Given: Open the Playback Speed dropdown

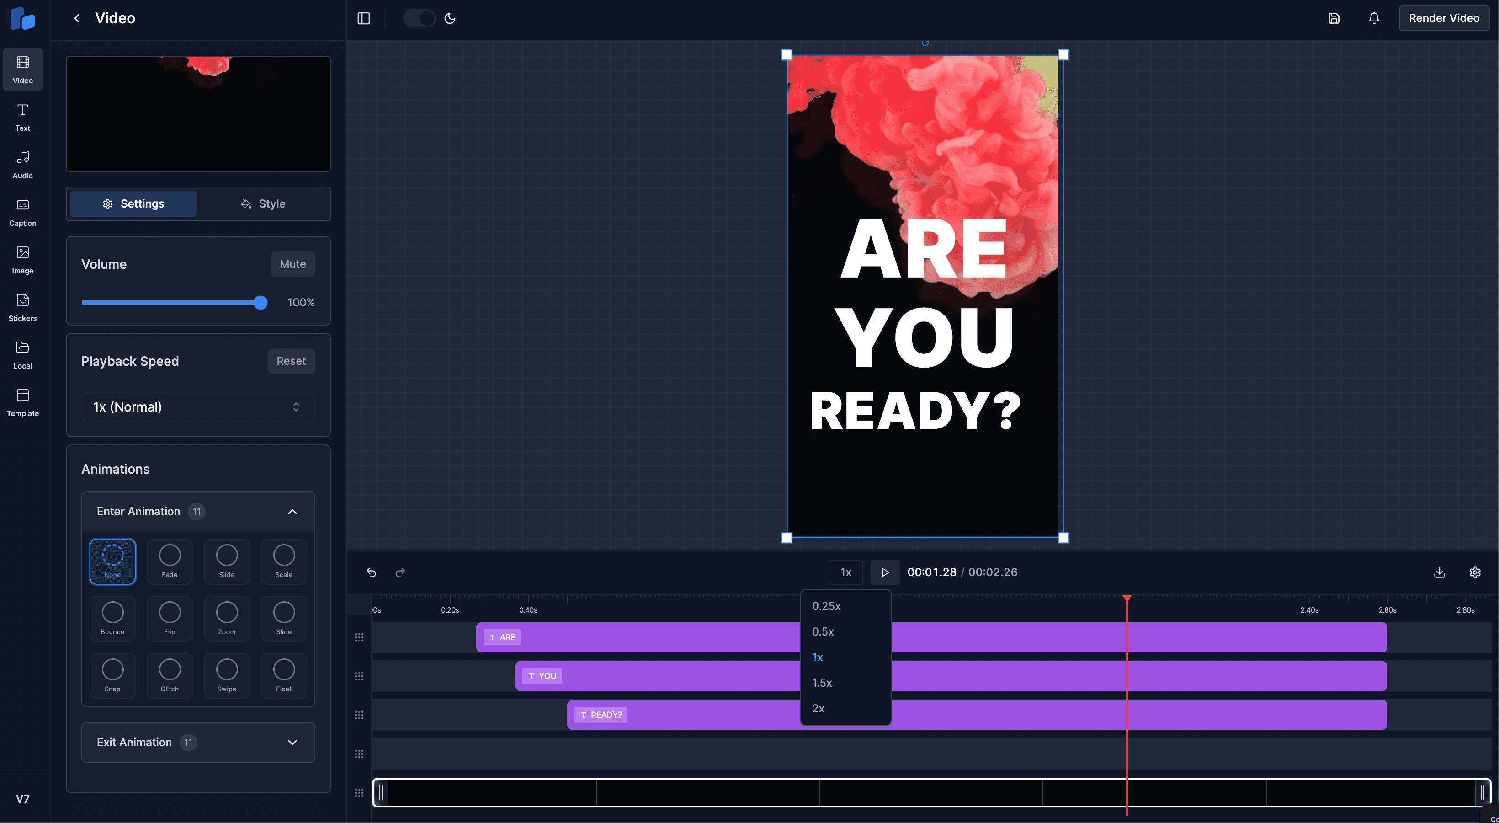Looking at the screenshot, I should (198, 407).
